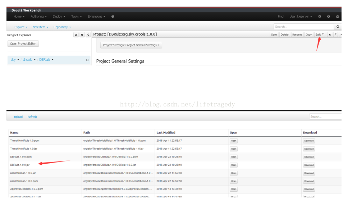Collapse Project Explorer with the left chevron
This screenshot has width=348, height=201.
(x=88, y=35)
